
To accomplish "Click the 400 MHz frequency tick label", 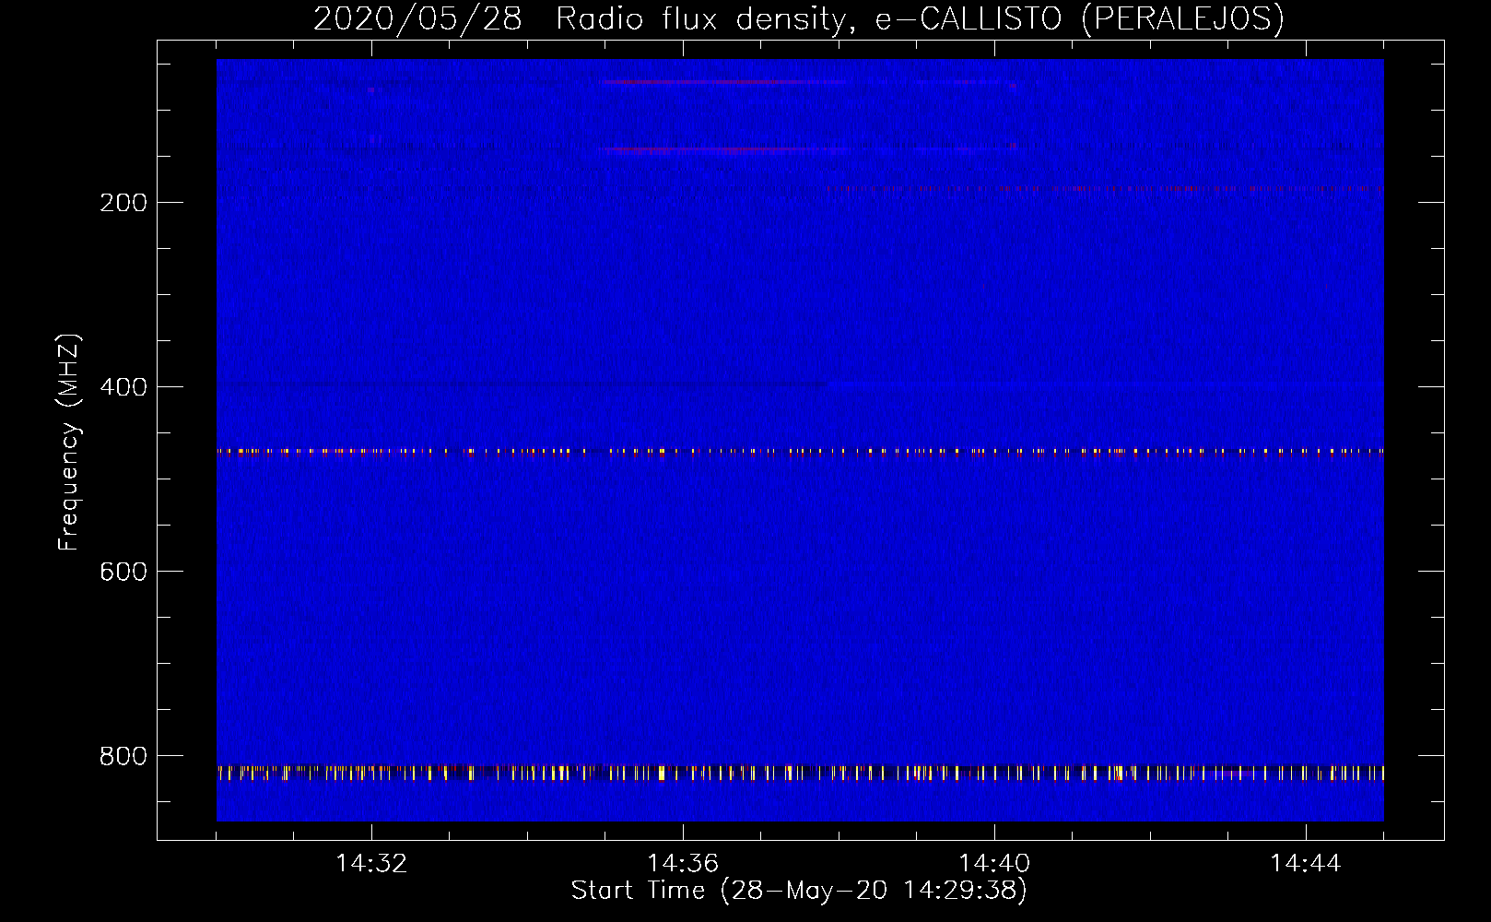I will (x=123, y=387).
